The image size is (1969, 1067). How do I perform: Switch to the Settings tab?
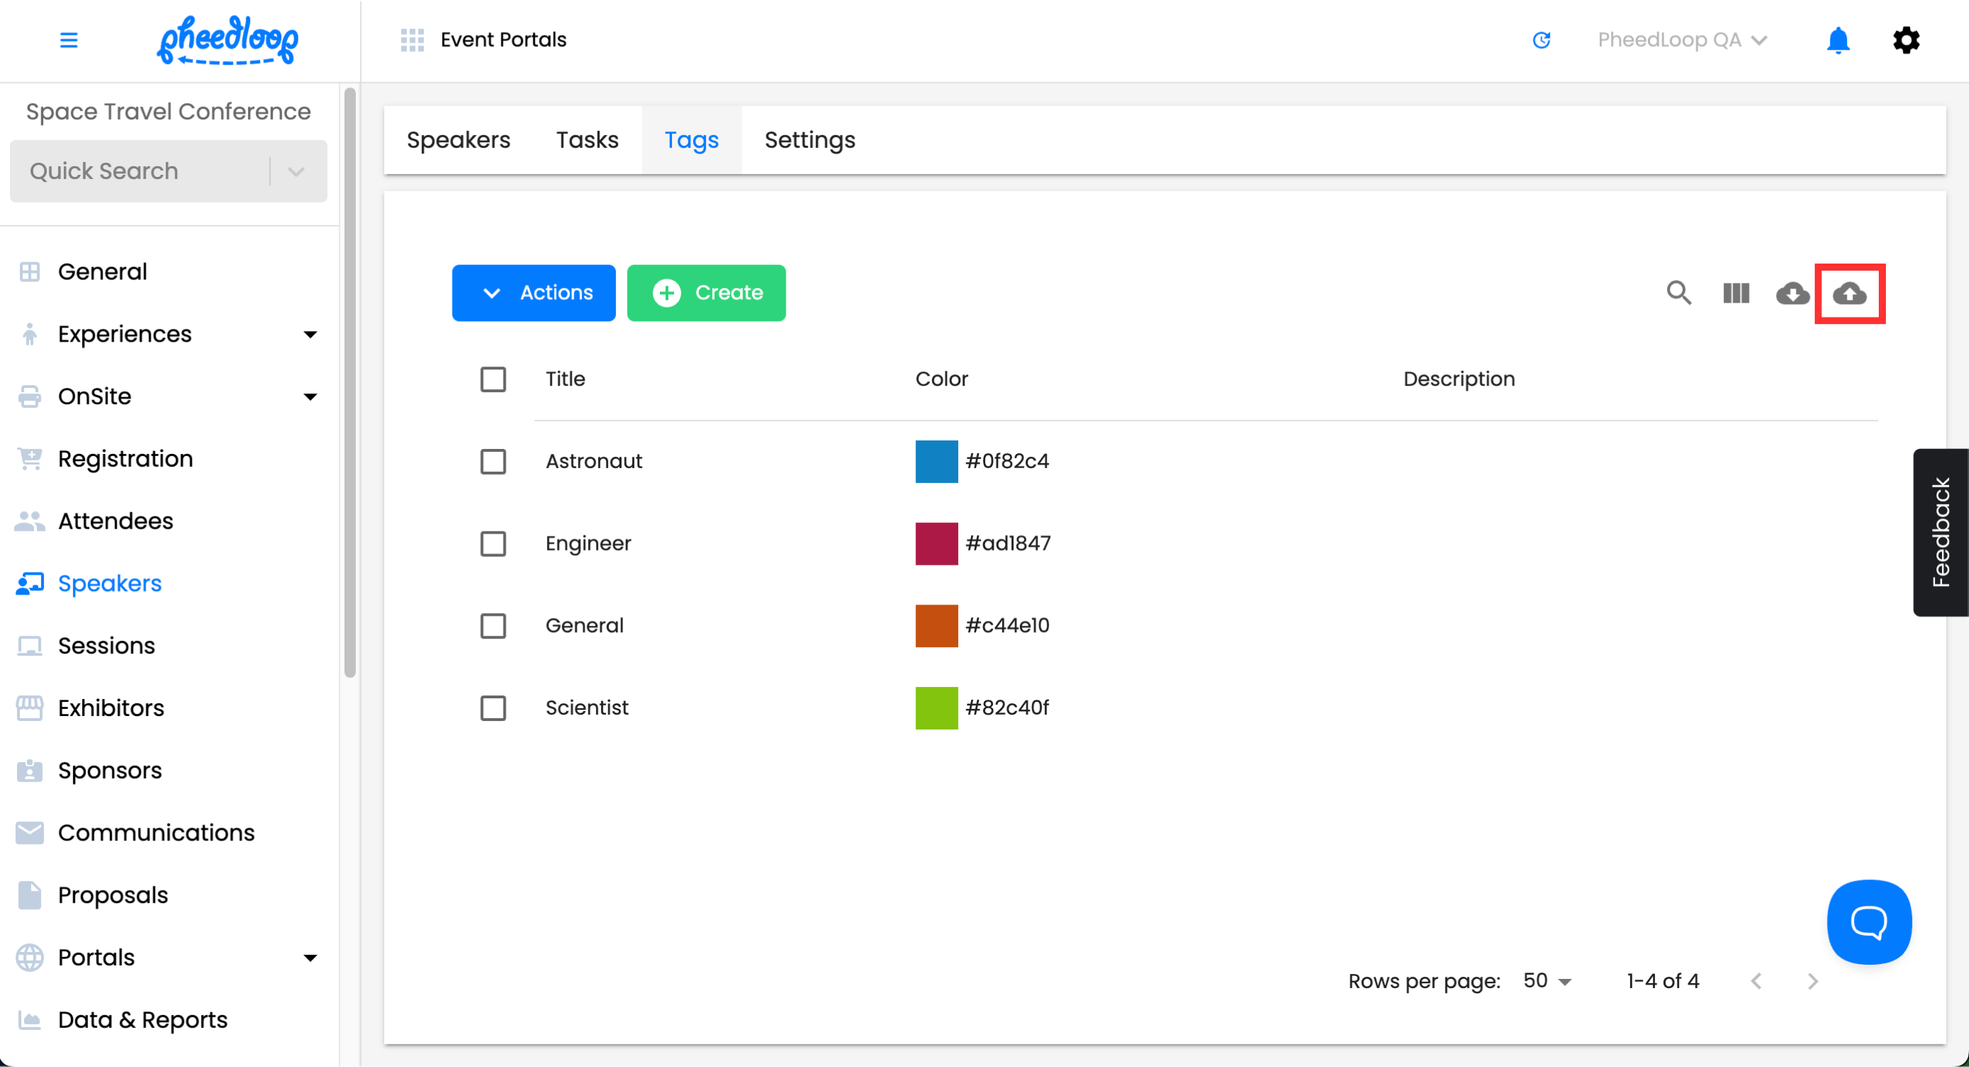(x=810, y=141)
